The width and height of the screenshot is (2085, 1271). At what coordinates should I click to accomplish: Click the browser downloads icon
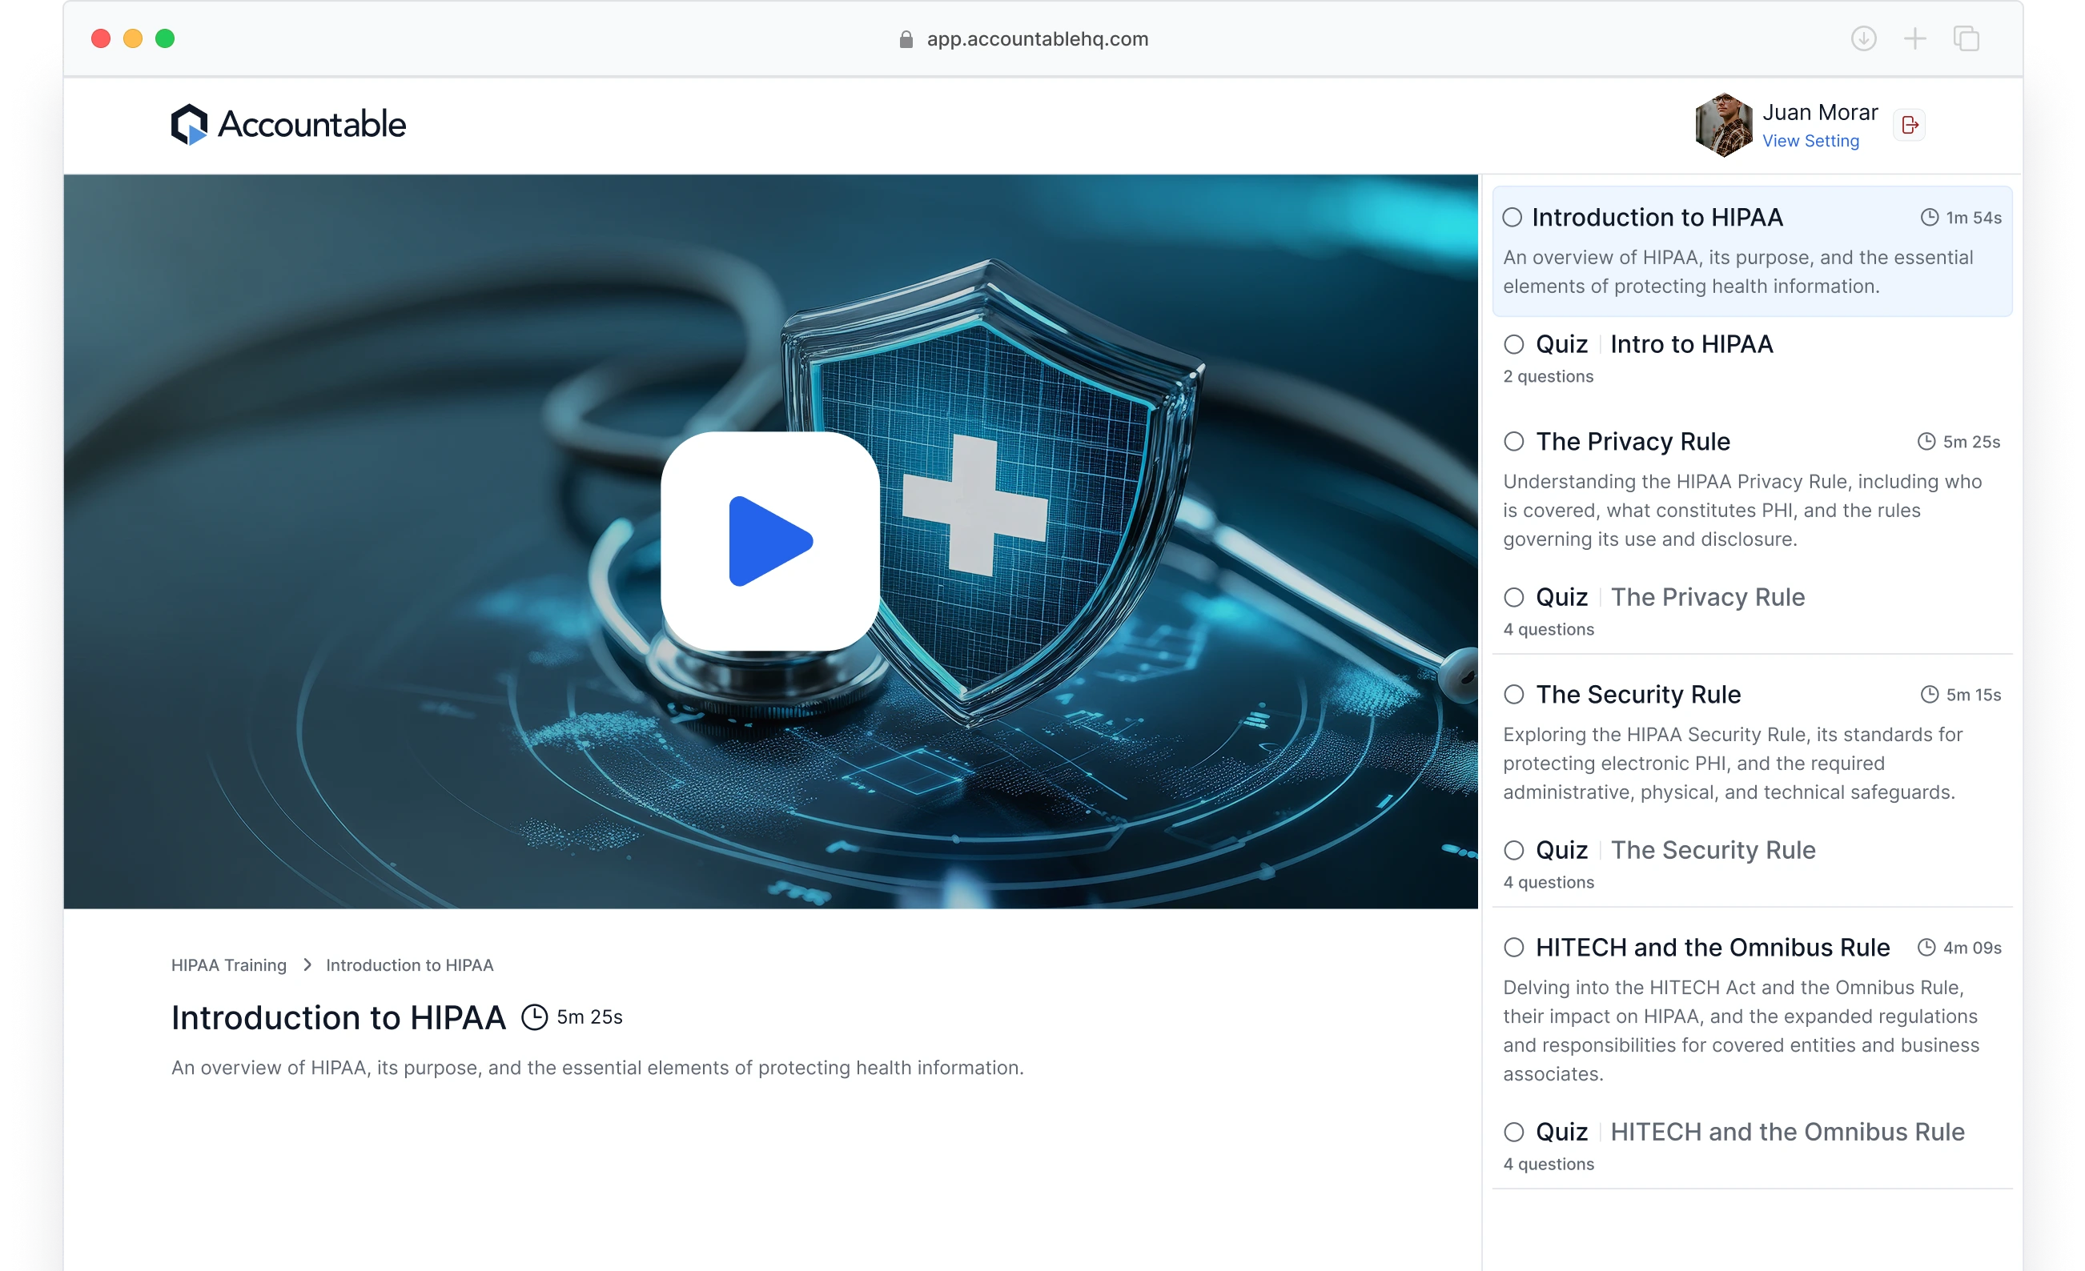1863,39
